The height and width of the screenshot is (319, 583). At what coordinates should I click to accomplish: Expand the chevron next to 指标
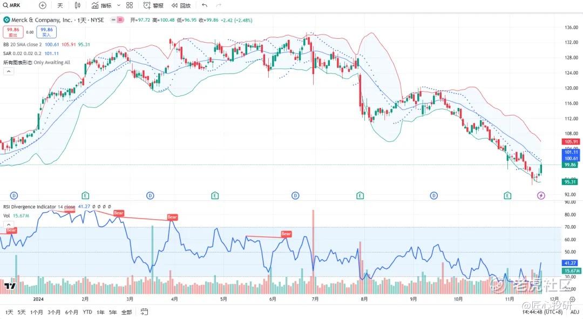(119, 5)
